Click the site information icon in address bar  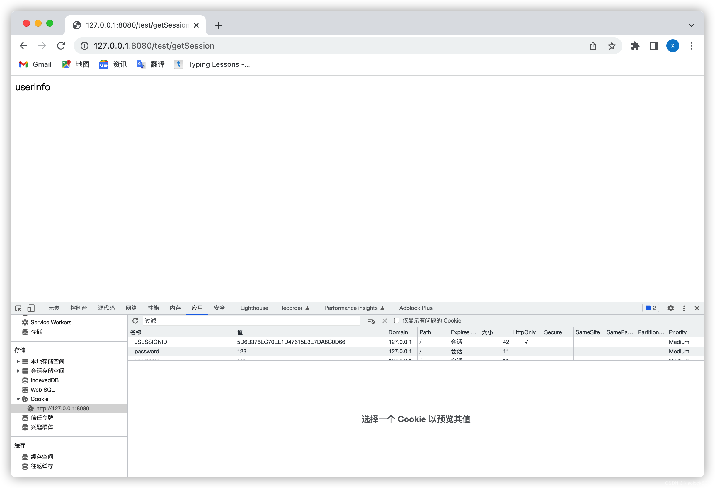(85, 46)
